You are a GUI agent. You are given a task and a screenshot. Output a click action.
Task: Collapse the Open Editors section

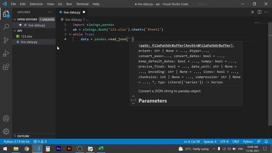click(15, 20)
